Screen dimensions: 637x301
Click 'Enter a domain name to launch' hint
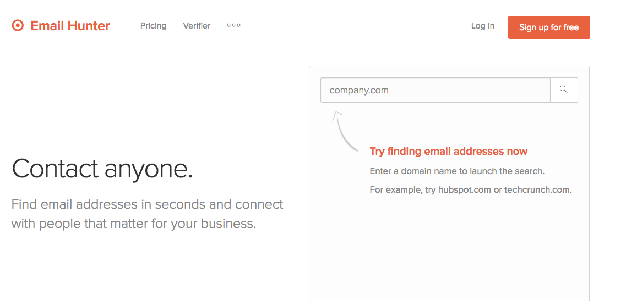[456, 171]
